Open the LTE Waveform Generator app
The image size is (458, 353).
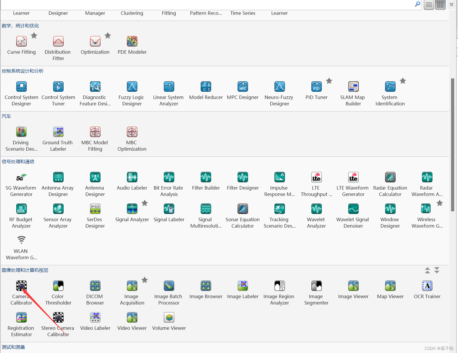(353, 177)
